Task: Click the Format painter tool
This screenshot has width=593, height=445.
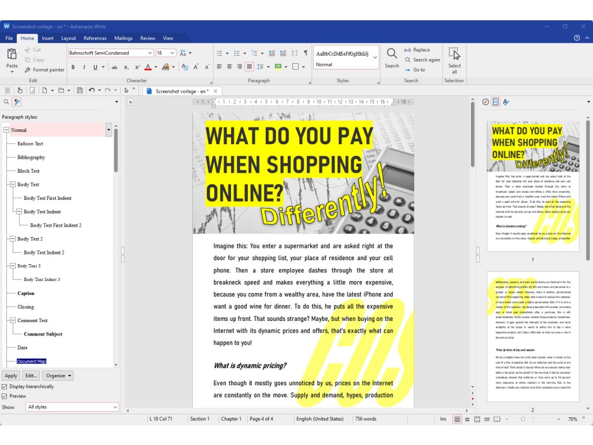Action: 44,70
